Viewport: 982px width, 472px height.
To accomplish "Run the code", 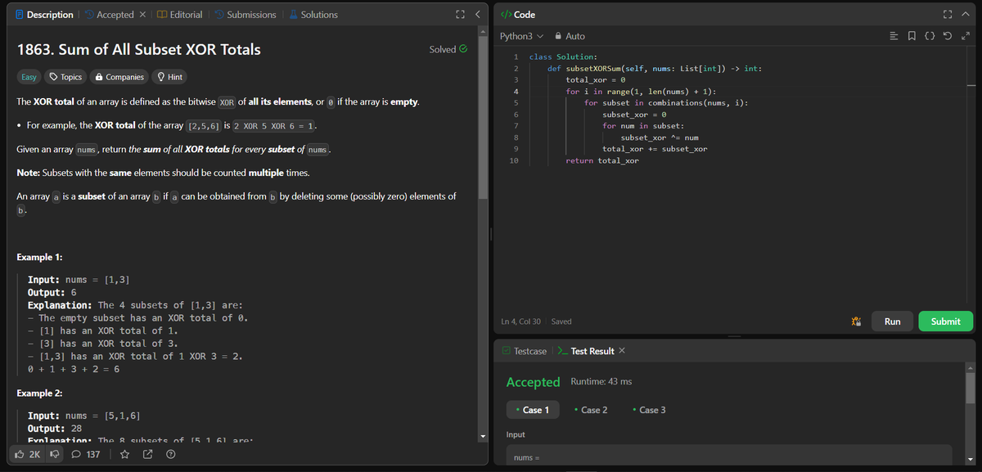I will pos(892,321).
